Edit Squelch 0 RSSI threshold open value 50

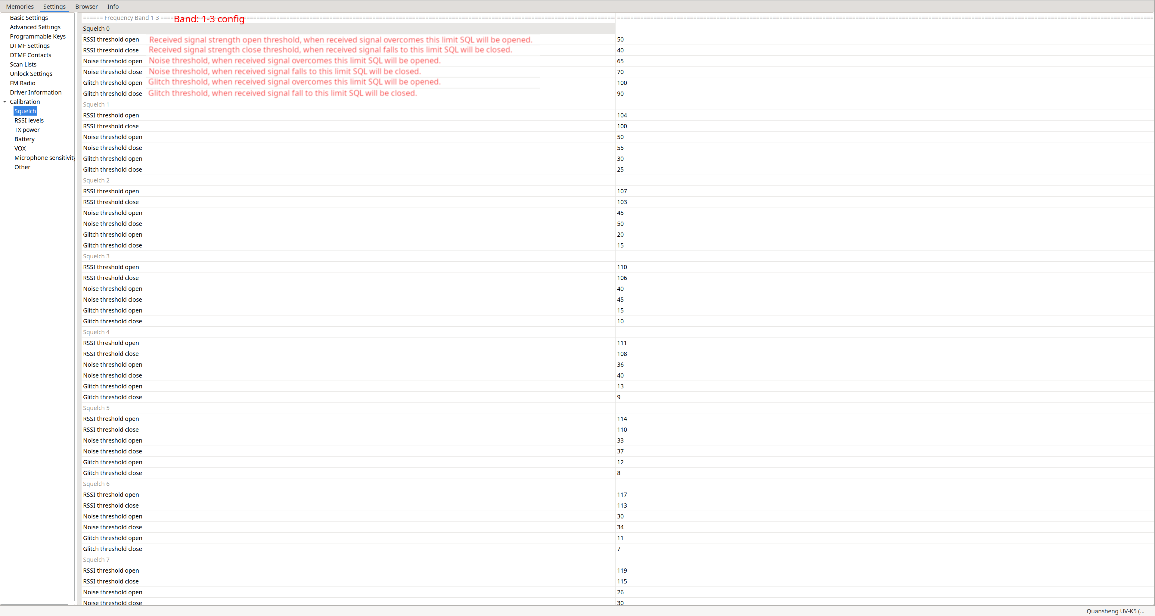620,39
